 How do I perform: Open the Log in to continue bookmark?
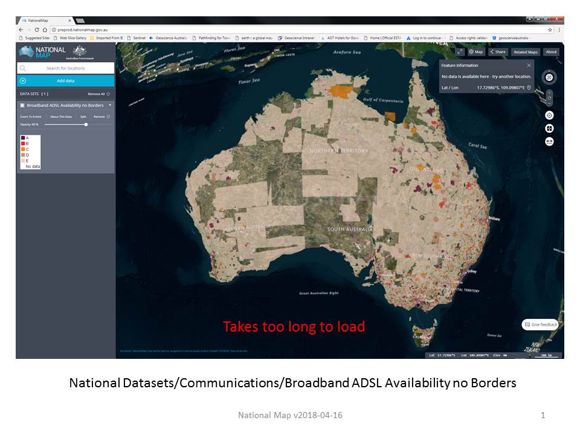point(426,37)
